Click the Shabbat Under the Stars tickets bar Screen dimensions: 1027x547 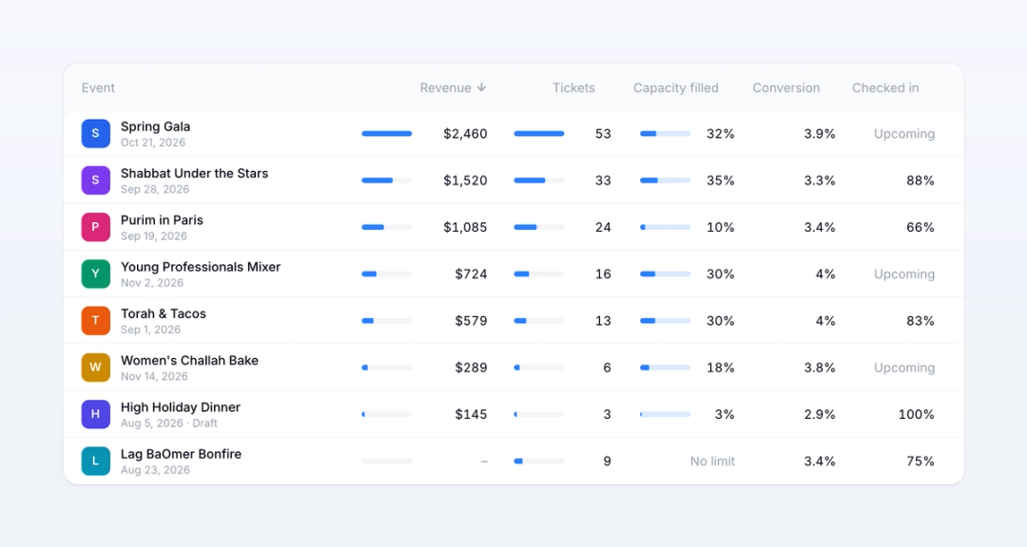539,179
